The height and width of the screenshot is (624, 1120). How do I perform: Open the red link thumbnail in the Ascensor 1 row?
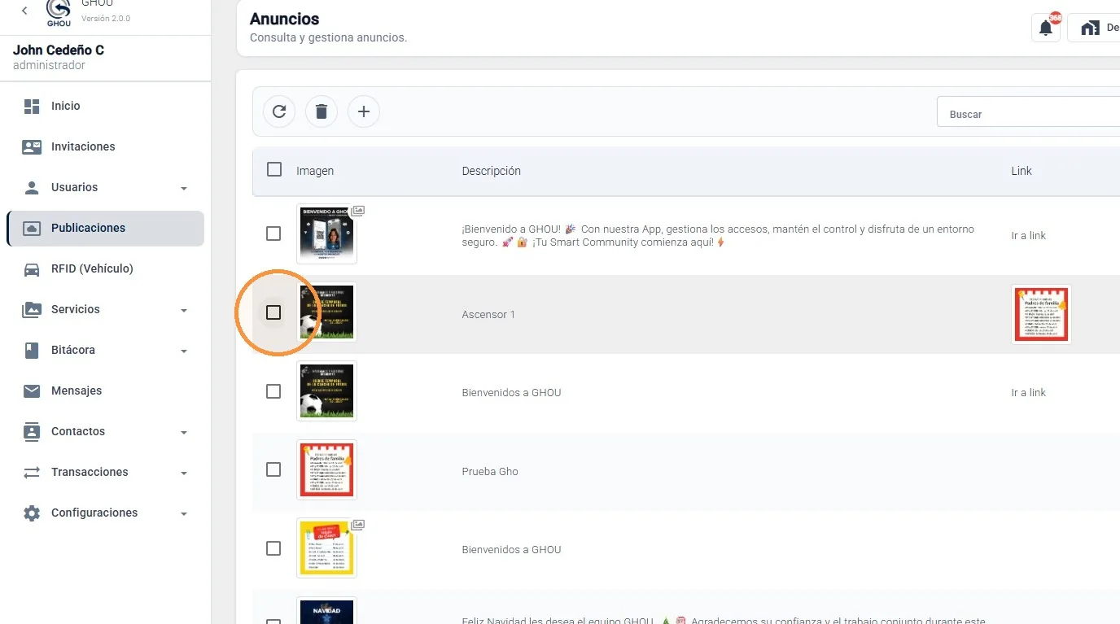(1041, 314)
